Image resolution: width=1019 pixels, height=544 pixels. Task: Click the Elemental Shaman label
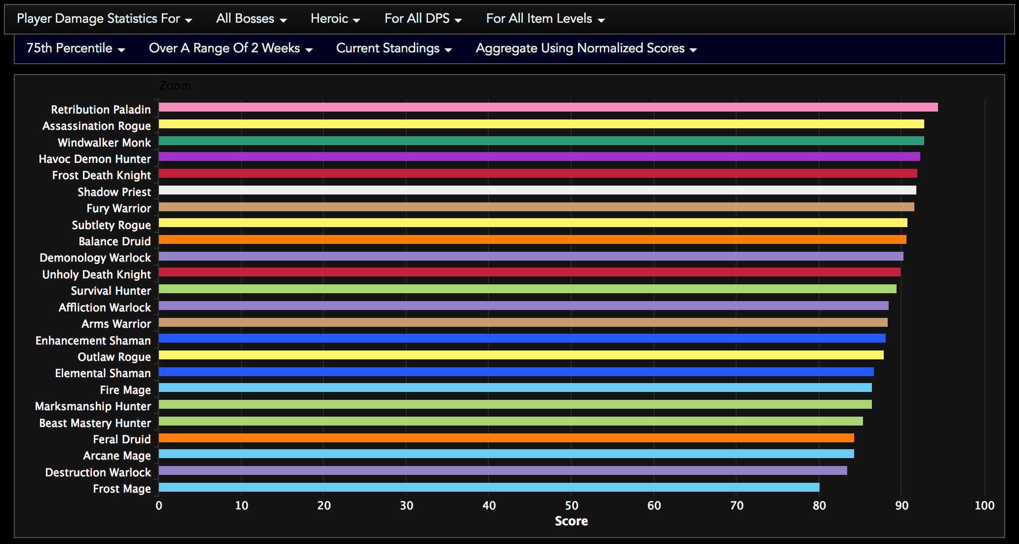[x=103, y=373]
